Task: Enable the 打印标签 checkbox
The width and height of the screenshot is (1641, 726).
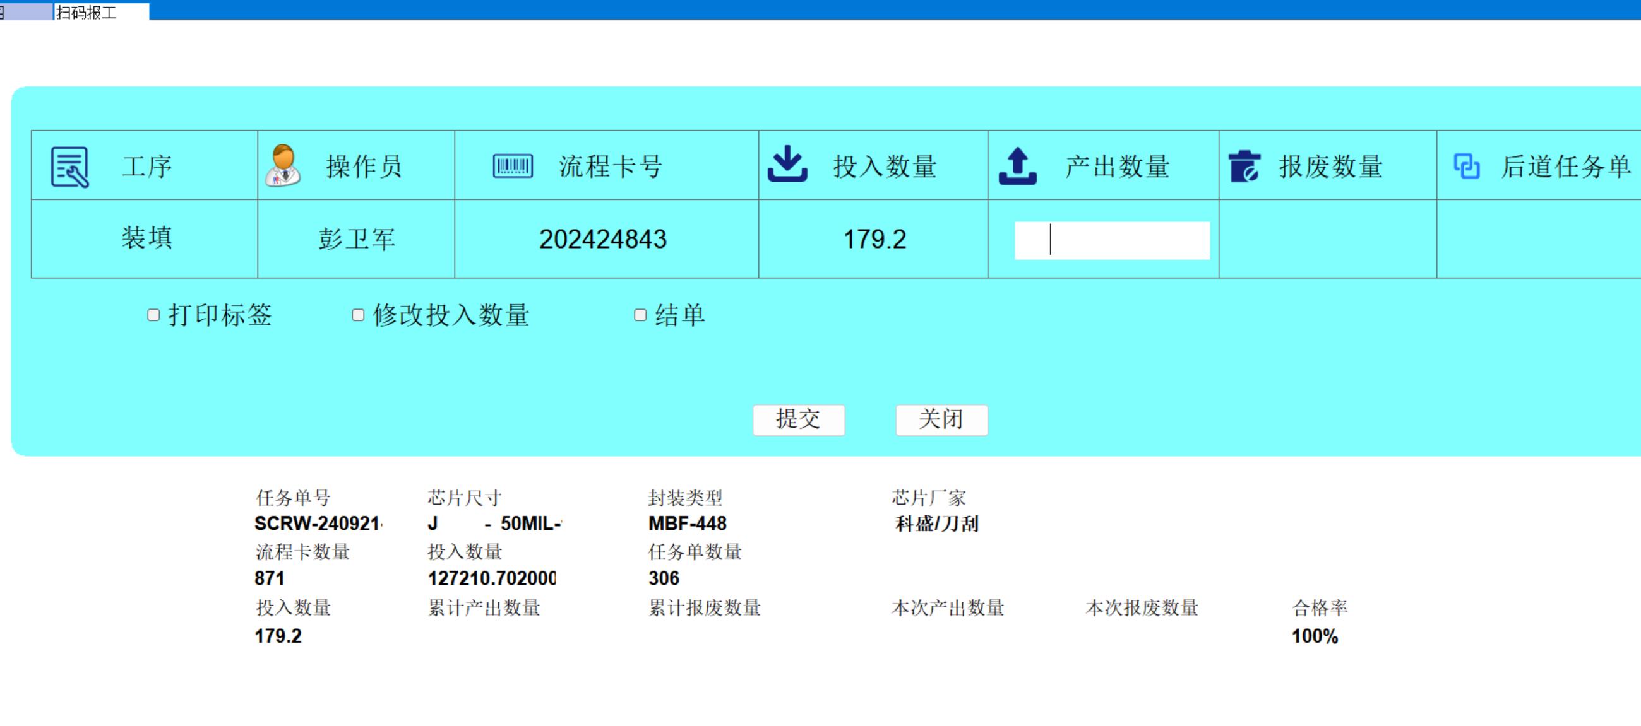Action: [153, 315]
